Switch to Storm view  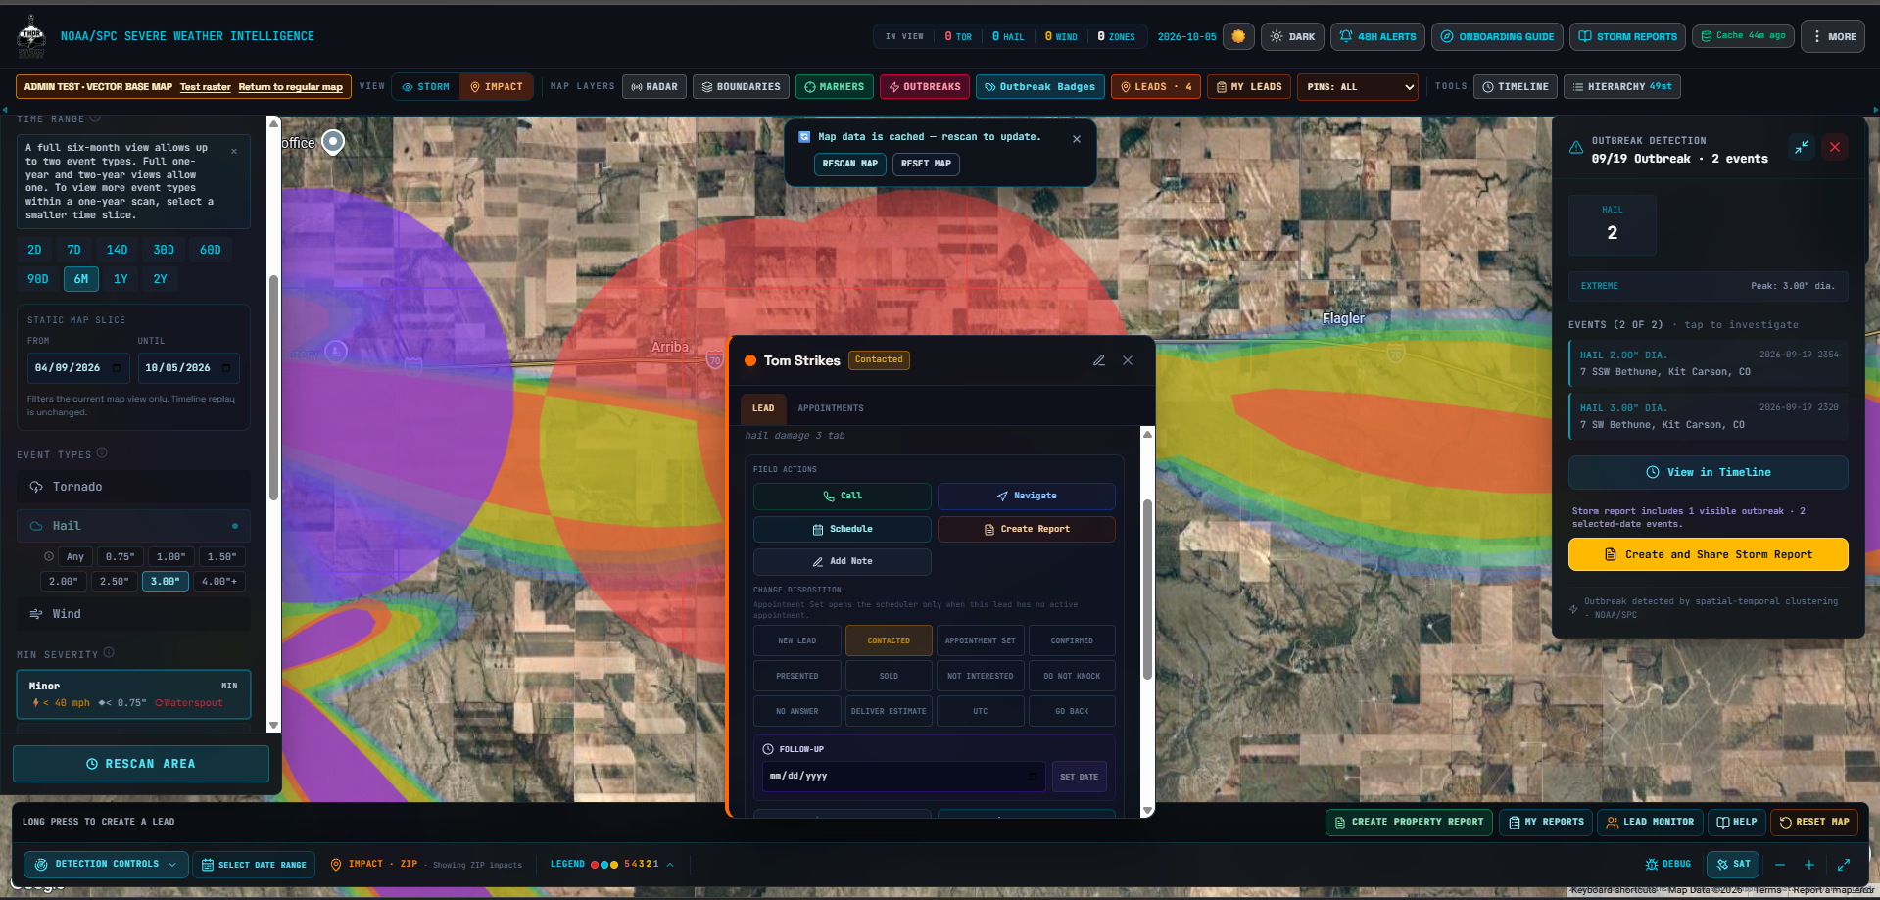click(x=425, y=87)
